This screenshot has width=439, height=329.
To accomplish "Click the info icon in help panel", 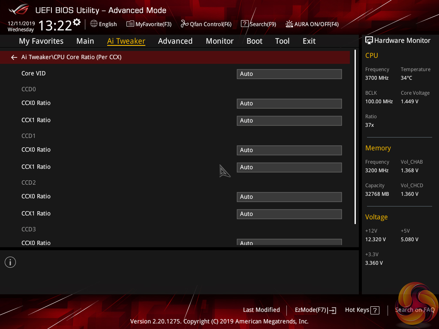I will pos(10,262).
